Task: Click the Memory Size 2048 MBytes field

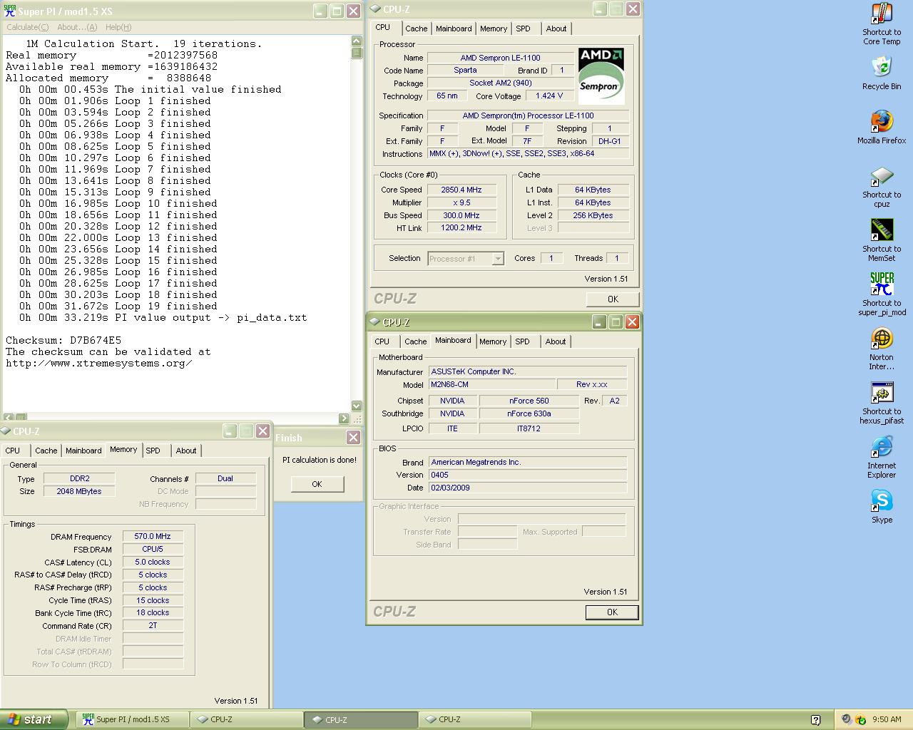Action: 78,491
